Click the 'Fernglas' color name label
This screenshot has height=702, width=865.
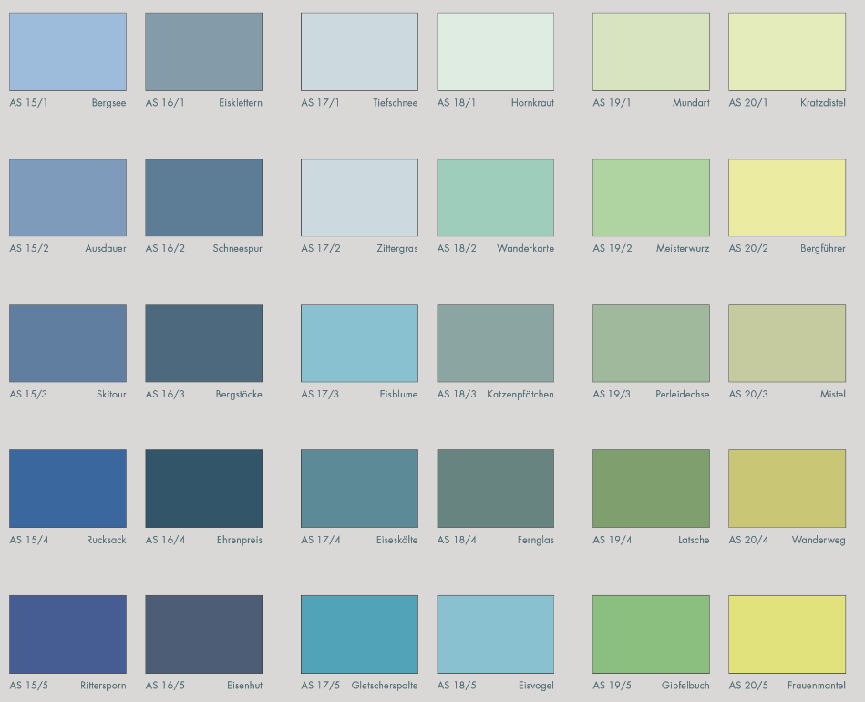pos(536,541)
